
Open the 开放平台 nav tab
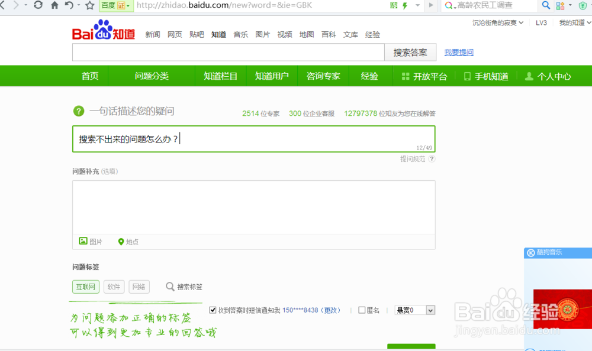point(424,77)
